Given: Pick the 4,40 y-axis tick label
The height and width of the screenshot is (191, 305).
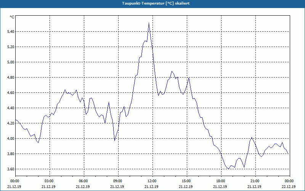Looking at the screenshot, I should click(x=11, y=108).
